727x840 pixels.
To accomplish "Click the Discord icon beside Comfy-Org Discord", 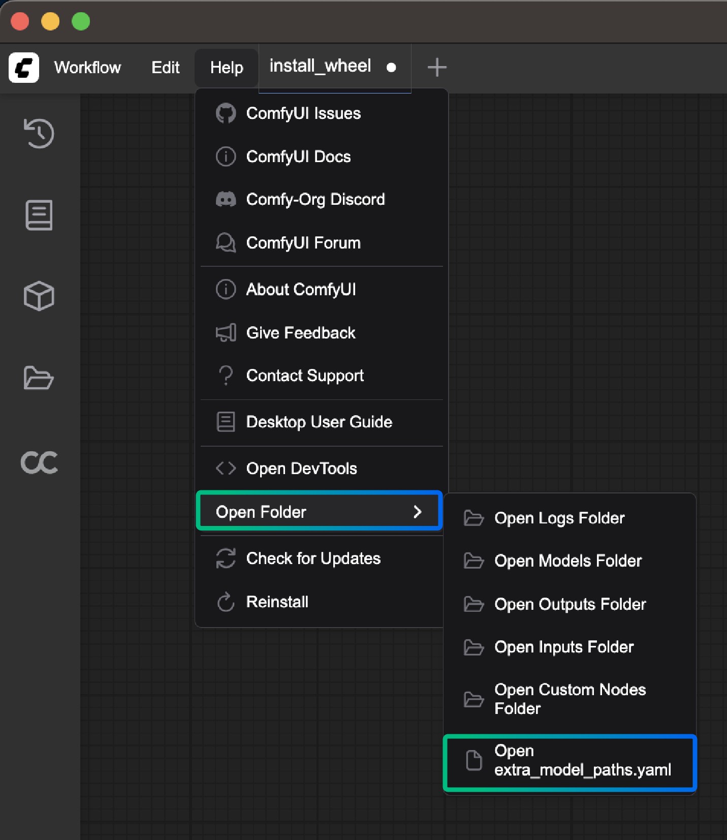I will tap(226, 199).
